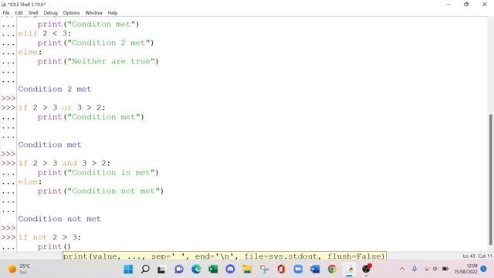Image resolution: width=494 pixels, height=278 pixels.
Task: Open the Debug menu
Action: pyautogui.click(x=50, y=13)
